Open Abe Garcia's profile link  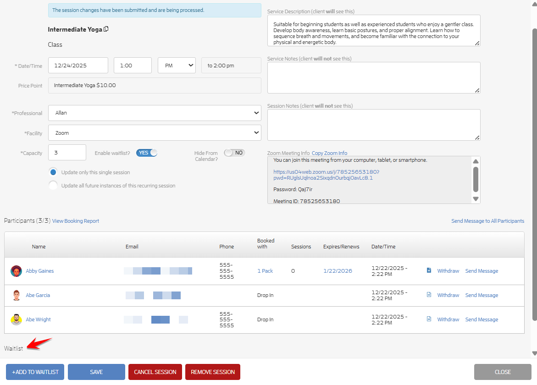point(38,295)
